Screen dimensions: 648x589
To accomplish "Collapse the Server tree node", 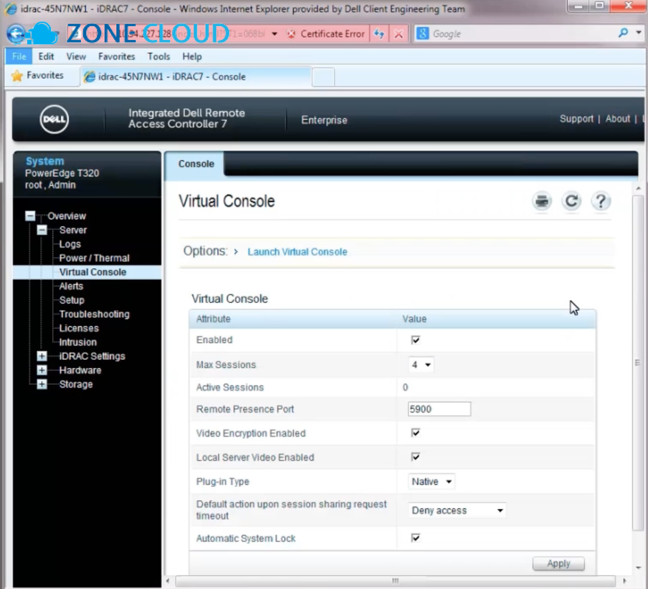I will pos(42,230).
